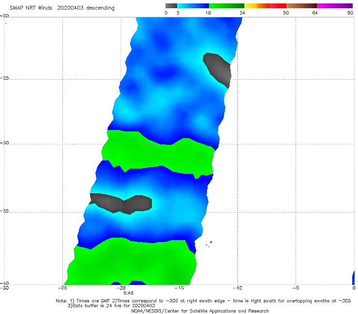This screenshot has width=358, height=314.
Task: Select the gray 0–5 segment of color bar
Action: tap(171, 6)
